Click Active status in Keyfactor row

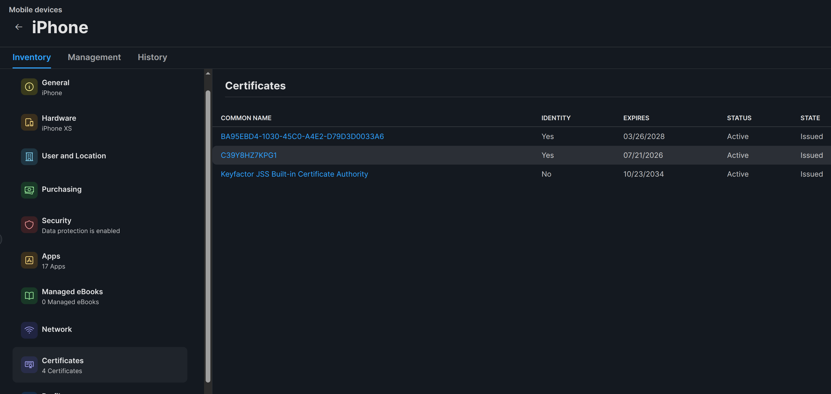point(738,174)
